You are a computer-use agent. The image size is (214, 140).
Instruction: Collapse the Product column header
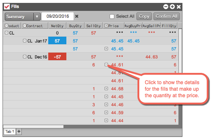(7, 26)
